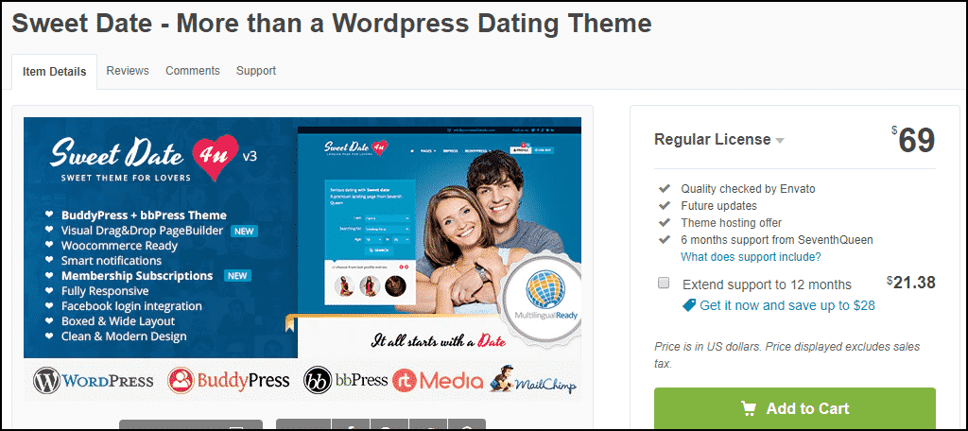Switch to the Reviews tab
The image size is (968, 431).
click(128, 70)
